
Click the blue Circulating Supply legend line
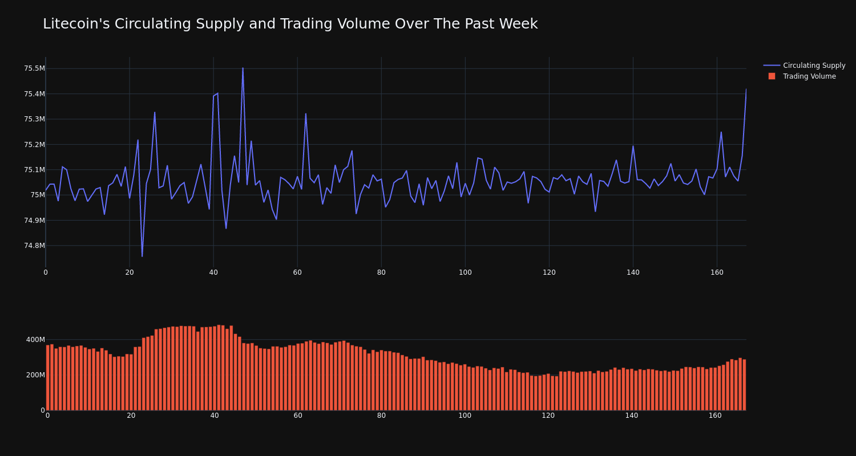tap(772, 66)
